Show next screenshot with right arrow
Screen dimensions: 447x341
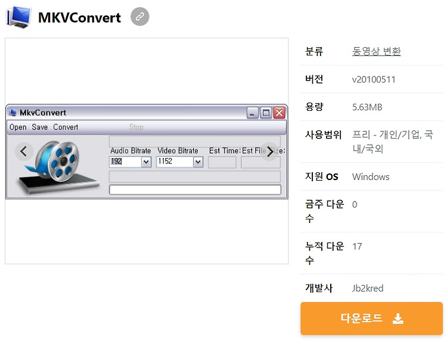[269, 151]
